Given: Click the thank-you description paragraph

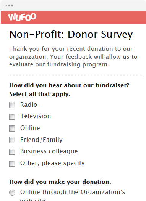Looking at the screenshot, I should tap(73, 56).
